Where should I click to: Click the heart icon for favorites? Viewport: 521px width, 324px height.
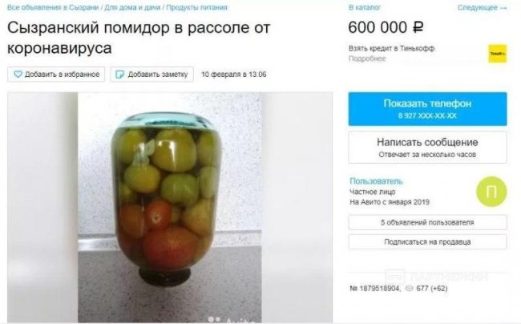pos(18,75)
